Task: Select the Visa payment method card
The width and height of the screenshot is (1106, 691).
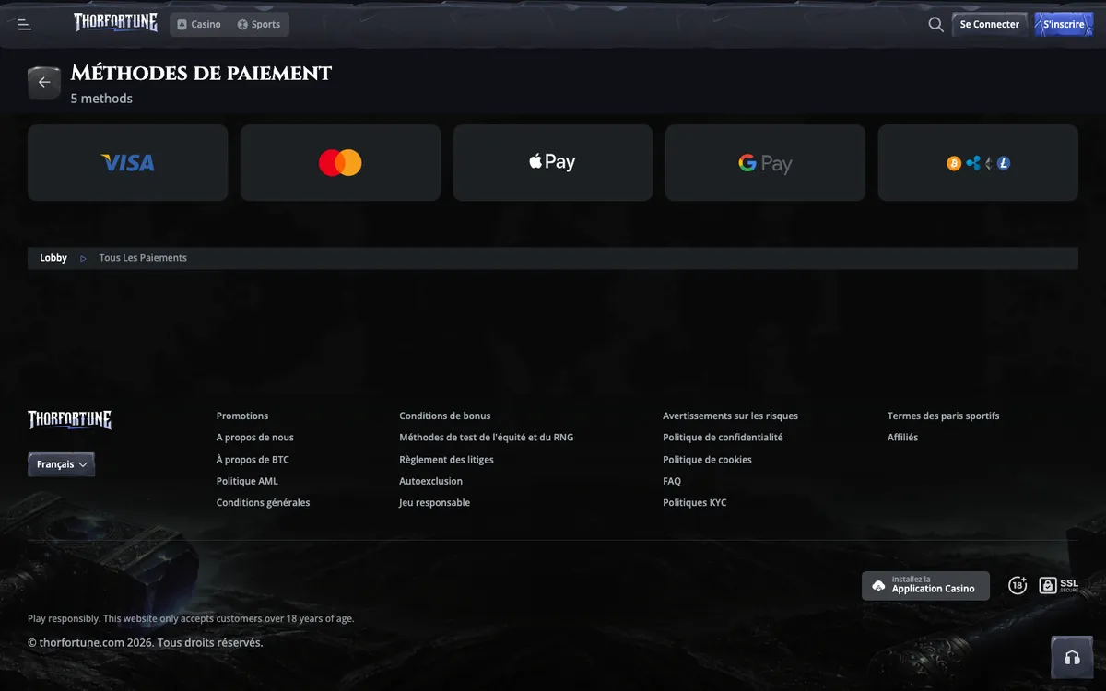Action: pyautogui.click(x=128, y=163)
